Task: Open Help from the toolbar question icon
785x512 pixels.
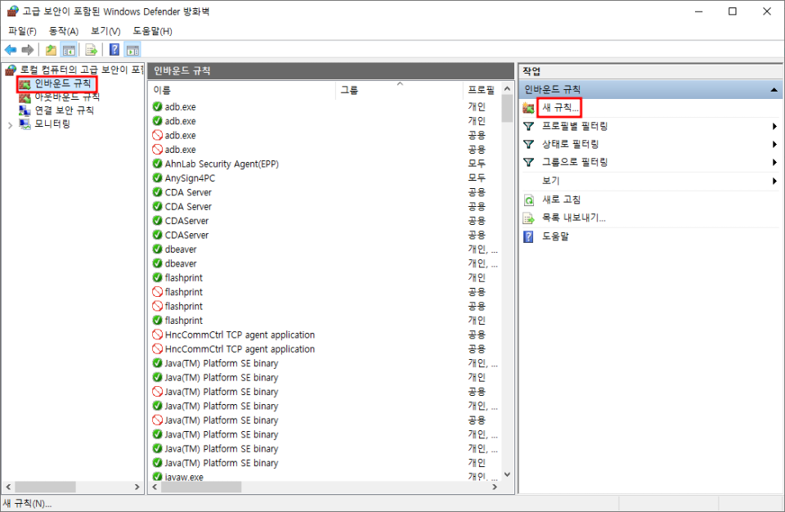Action: point(114,50)
